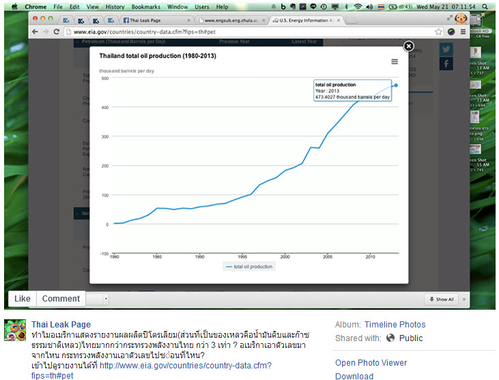The width and height of the screenshot is (499, 380).
Task: Click the menu bar date and time
Action: [x=446, y=7]
